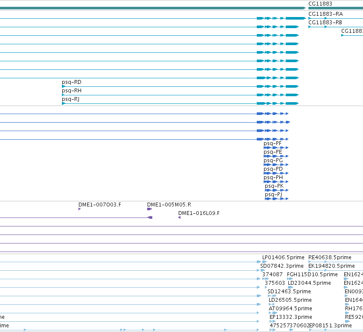Select the psq-PJ exon arrow glyph
This screenshot has width=363, height=332.
click(277, 199)
